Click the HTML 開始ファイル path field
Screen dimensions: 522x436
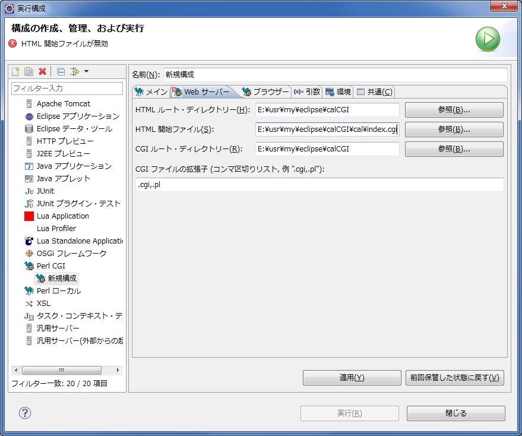[327, 129]
